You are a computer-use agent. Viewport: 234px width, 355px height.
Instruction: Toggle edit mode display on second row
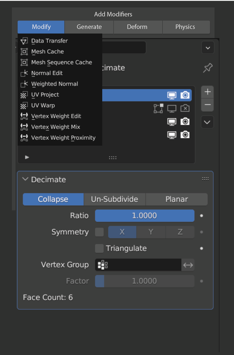click(159, 108)
